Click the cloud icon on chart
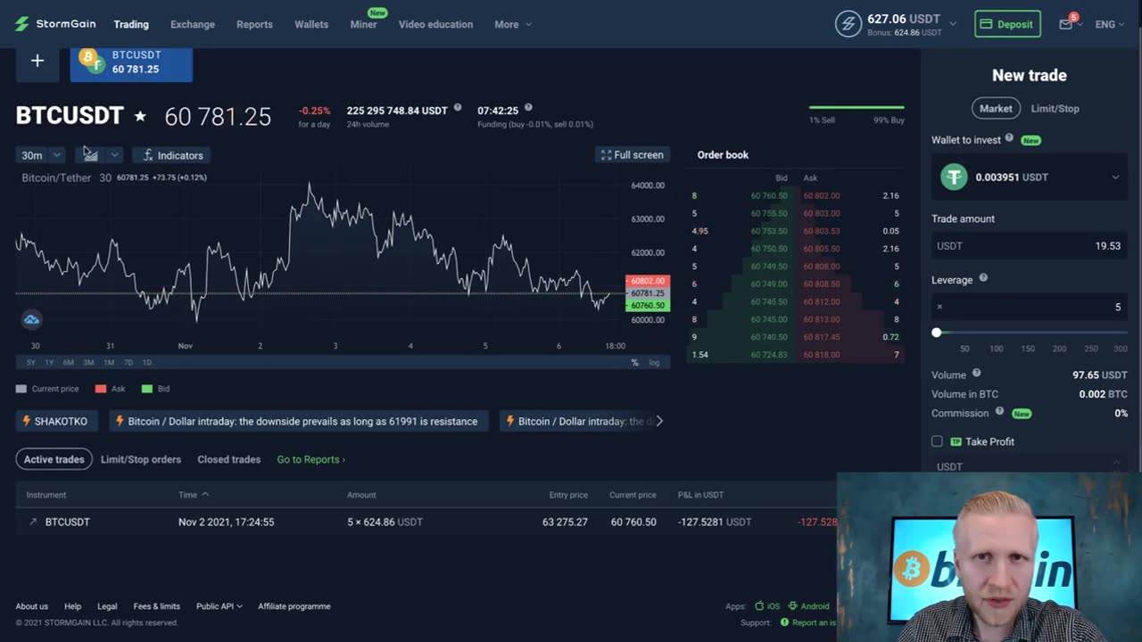The width and height of the screenshot is (1142, 642). point(31,319)
